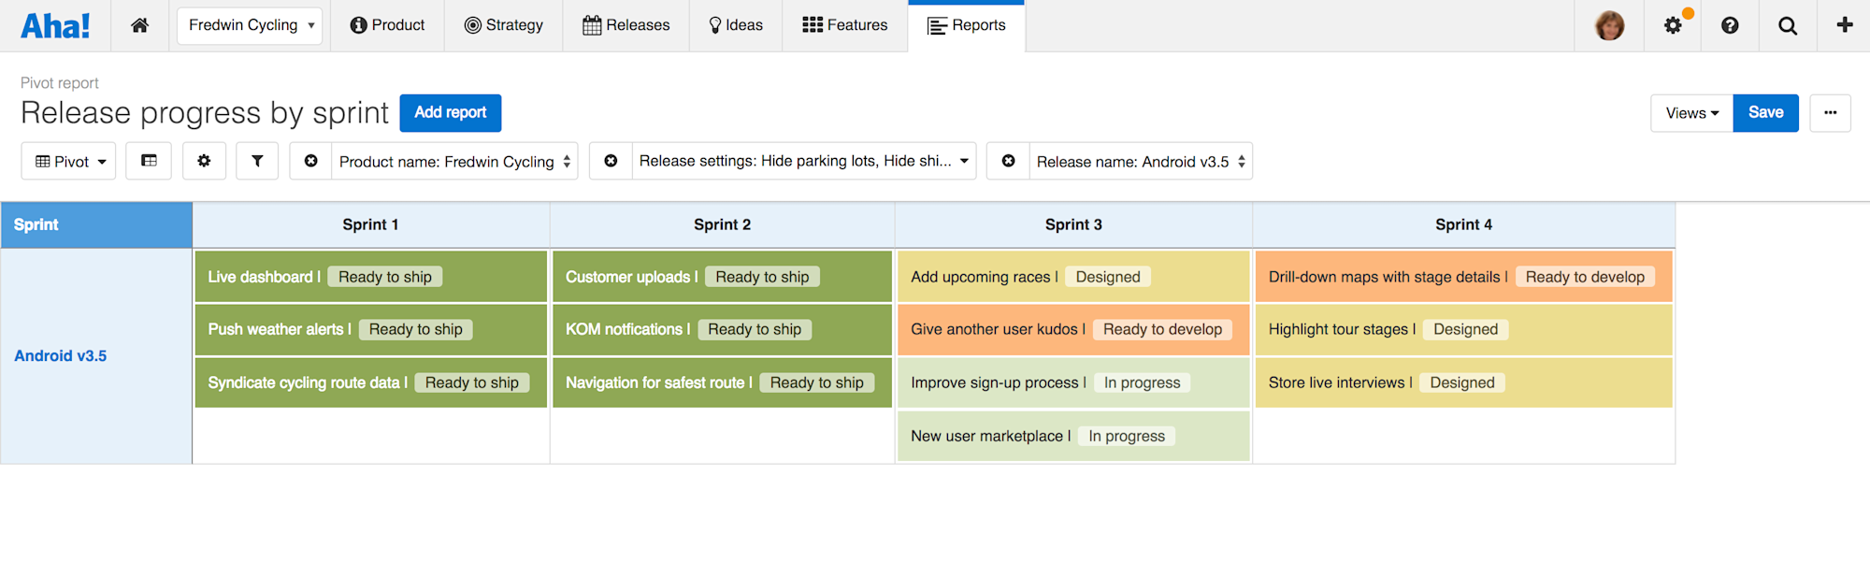Open the Views dropdown
Image resolution: width=1870 pixels, height=576 pixels.
click(x=1691, y=113)
